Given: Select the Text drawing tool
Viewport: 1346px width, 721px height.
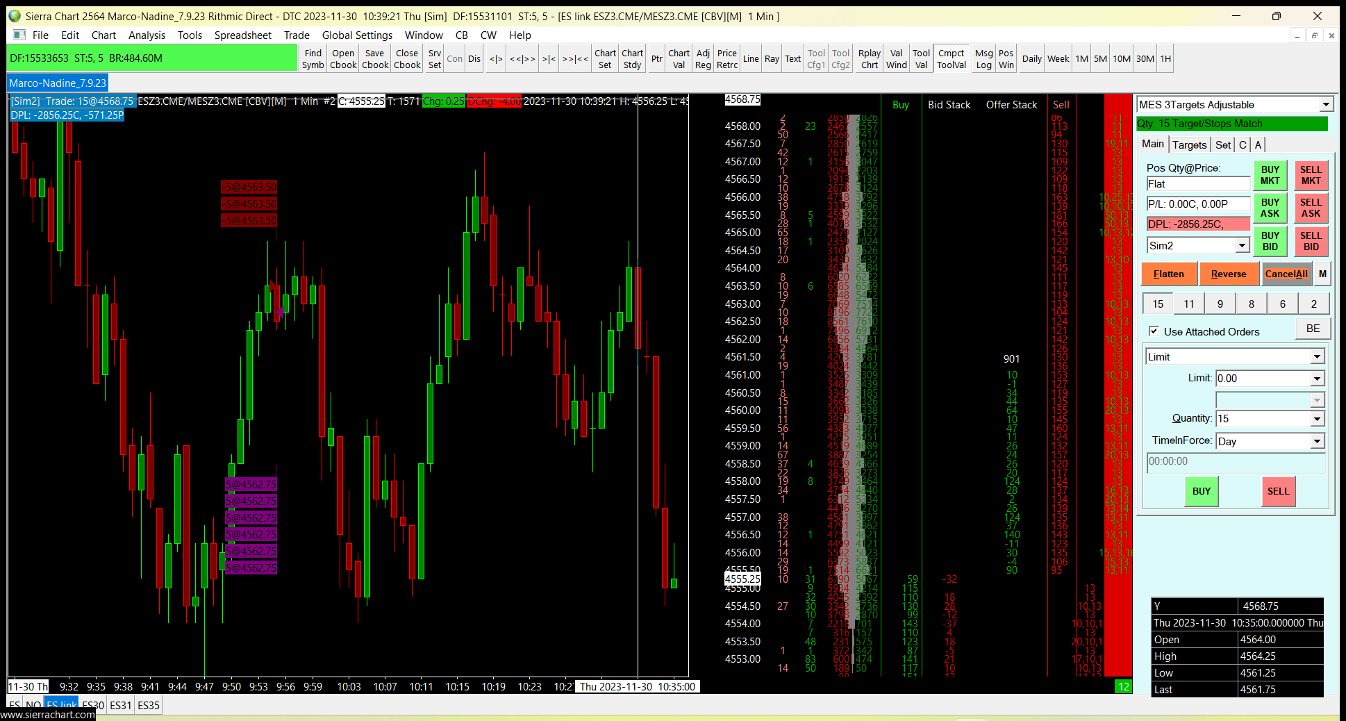Looking at the screenshot, I should [792, 59].
